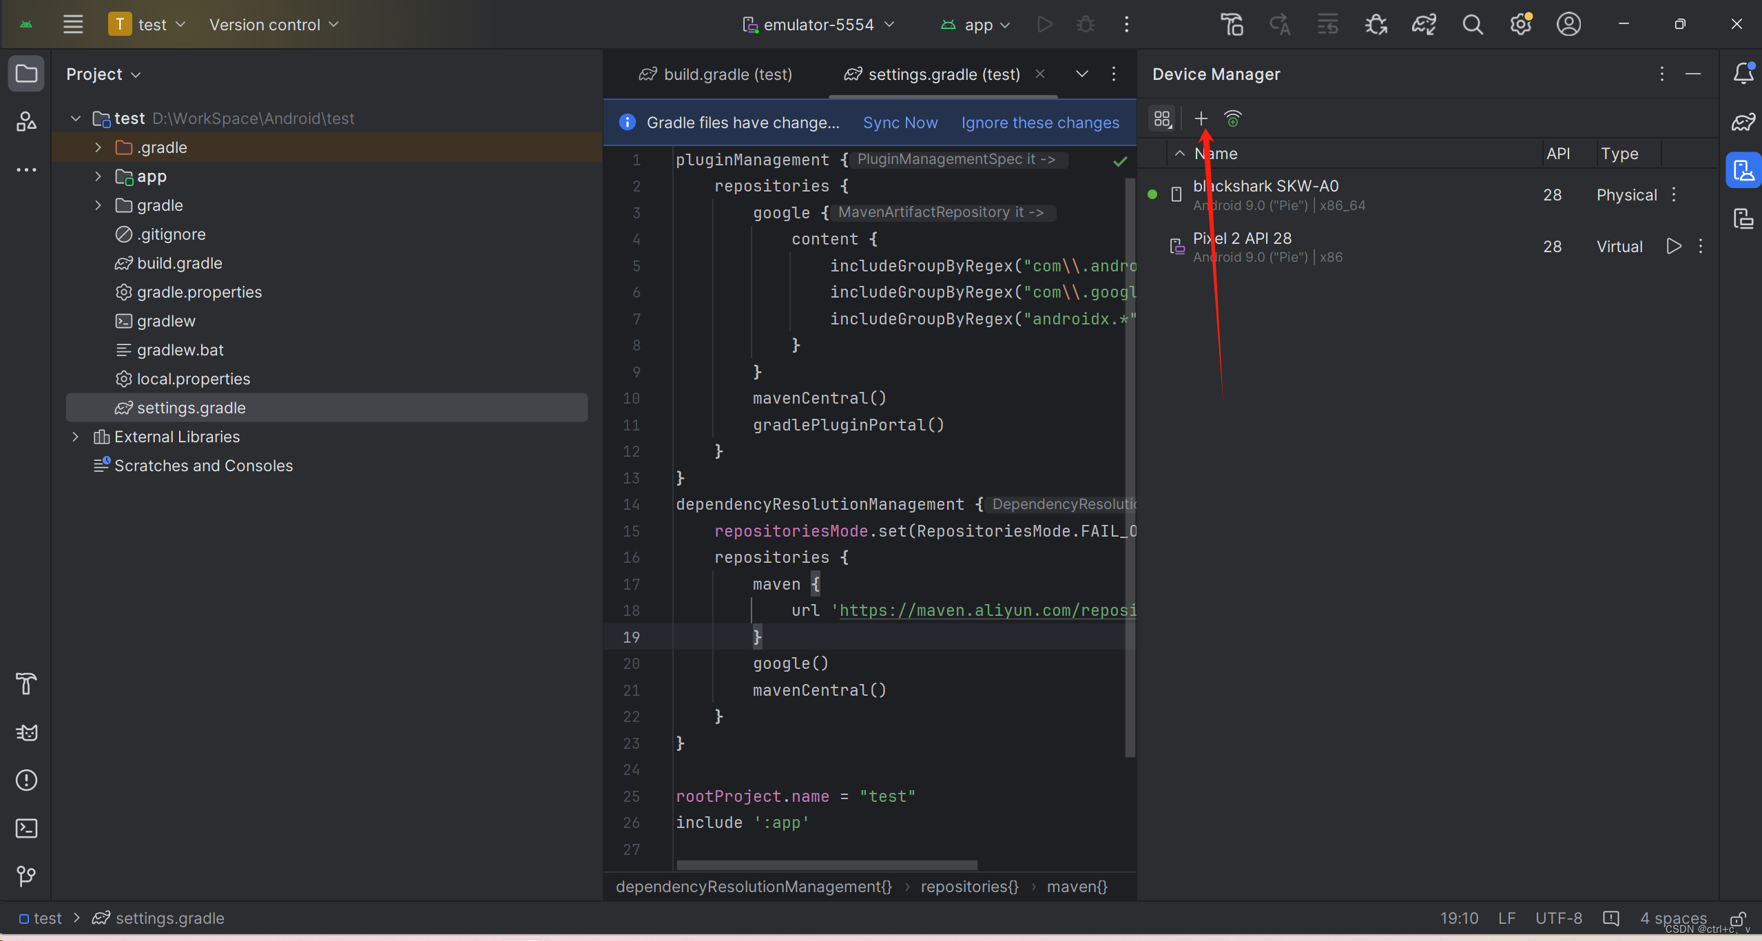The image size is (1762, 941).
Task: Open Search Everywhere magnifier
Action: coord(1473,25)
